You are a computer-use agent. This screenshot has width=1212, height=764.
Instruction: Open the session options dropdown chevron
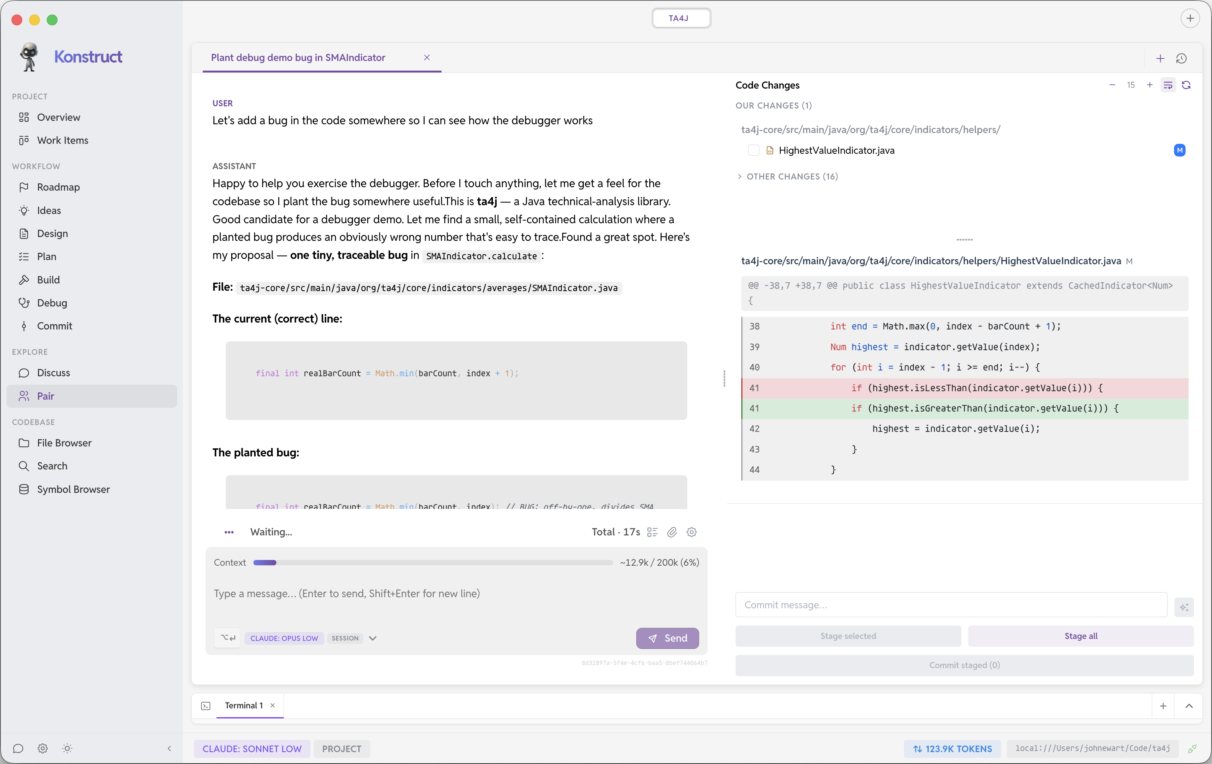coord(373,638)
